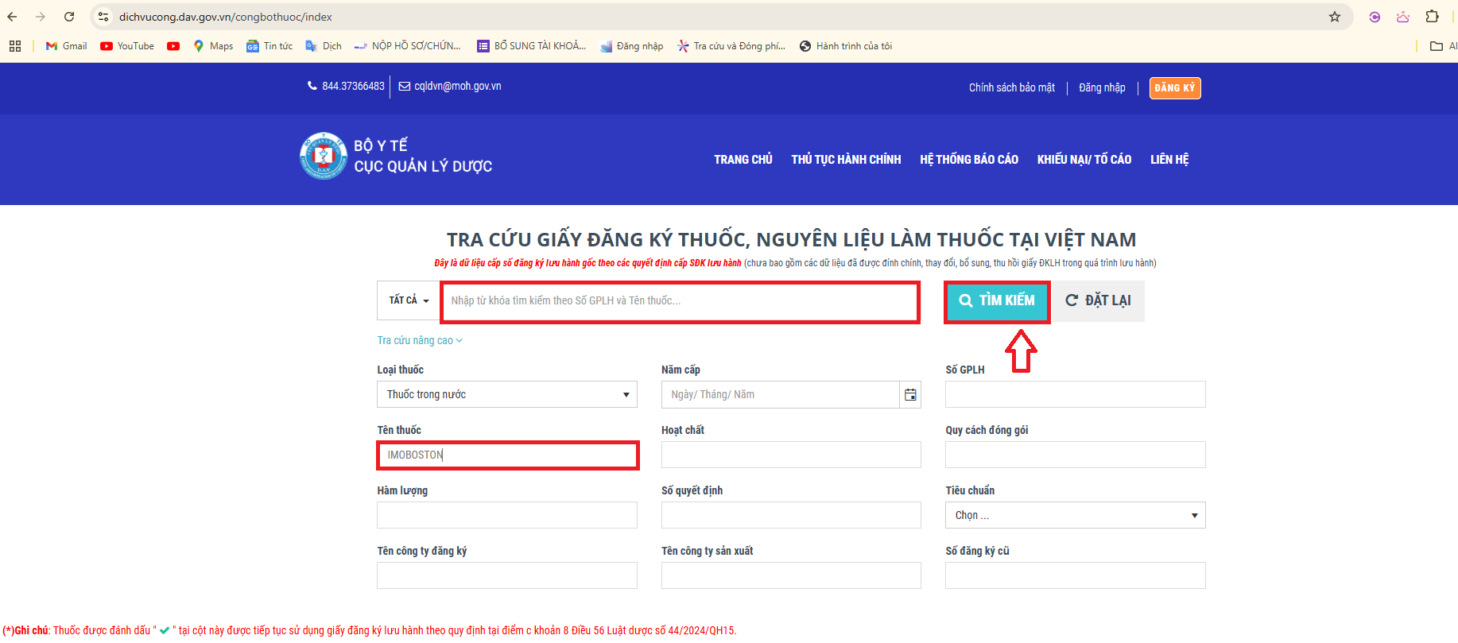Focus the Hoạt chất input field
The width and height of the screenshot is (1458, 643).
[x=791, y=455]
